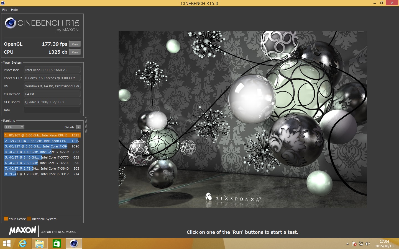Screen dimensions: 399x249
Task: Click Cinebench taskbar icon
Action: [74, 243]
